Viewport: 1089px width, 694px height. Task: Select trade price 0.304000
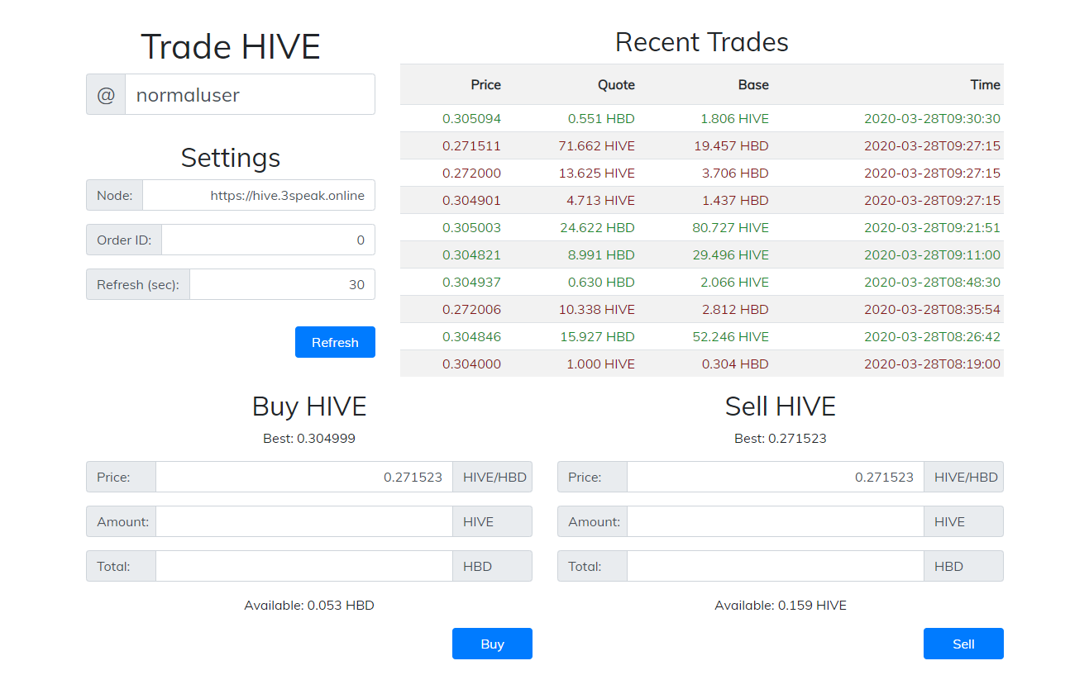(x=471, y=364)
